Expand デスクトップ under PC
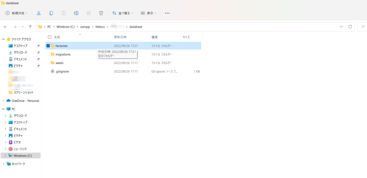 click(5, 122)
